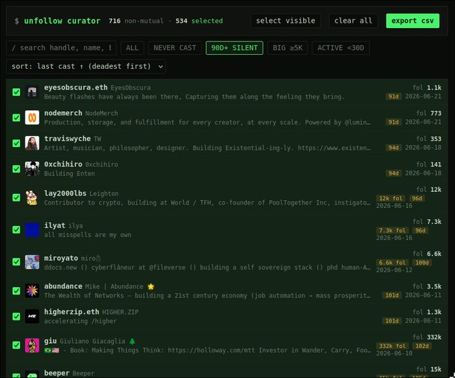455x378 pixels.
Task: Click the accelerating /higher bio text
Action: (80, 321)
